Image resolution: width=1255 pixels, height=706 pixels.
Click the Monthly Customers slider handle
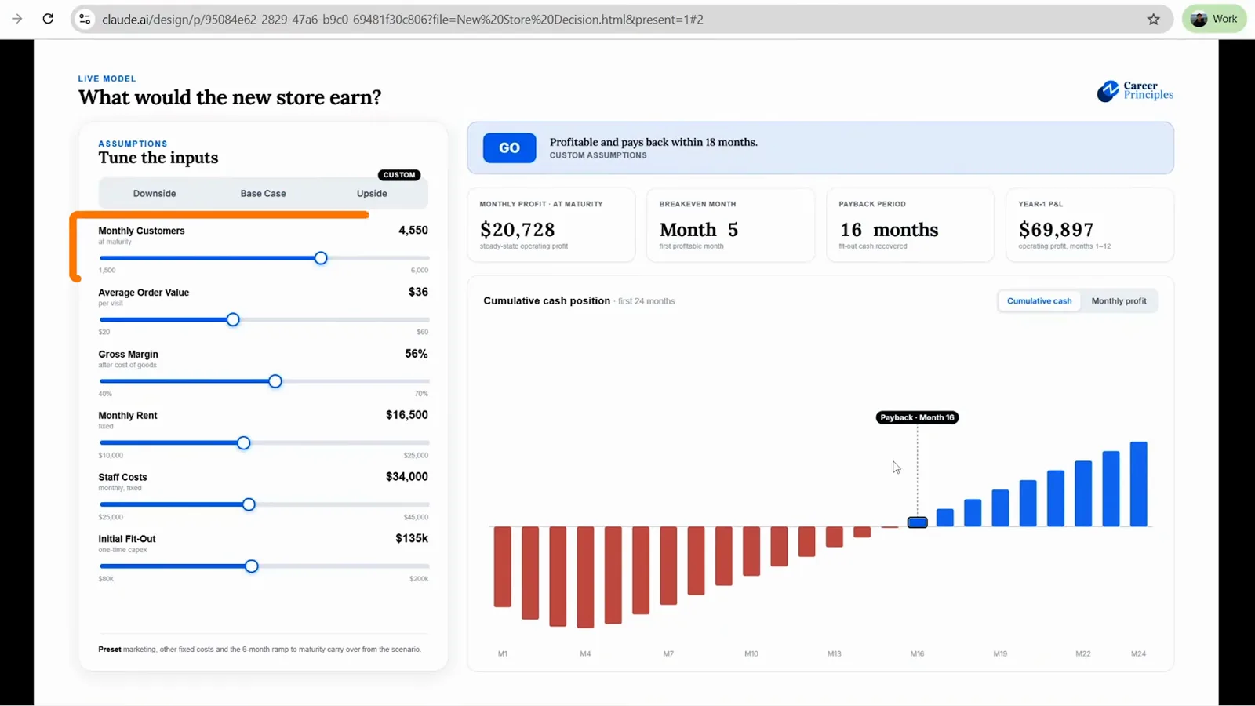[321, 258]
